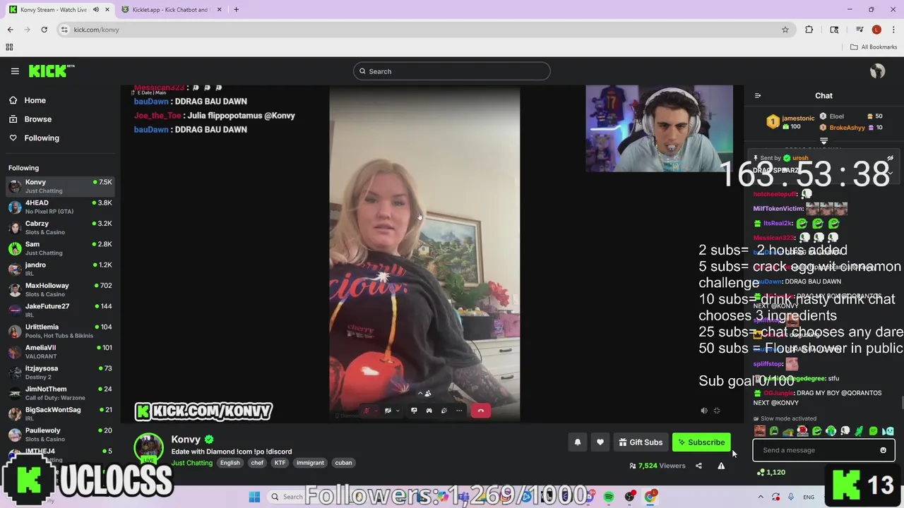The width and height of the screenshot is (904, 508).
Task: Open the All Bookmarks folder
Action: click(x=874, y=47)
